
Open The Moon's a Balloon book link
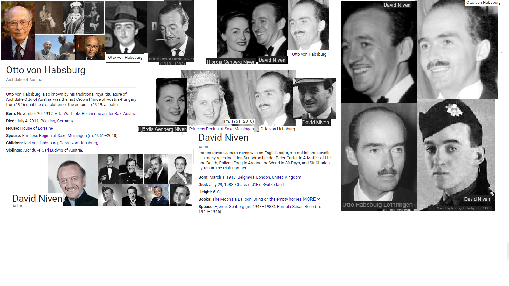(x=232, y=199)
